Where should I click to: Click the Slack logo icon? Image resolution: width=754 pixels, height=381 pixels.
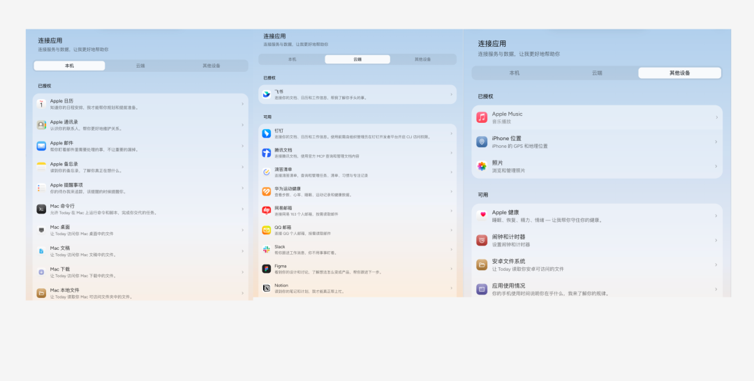tap(267, 249)
